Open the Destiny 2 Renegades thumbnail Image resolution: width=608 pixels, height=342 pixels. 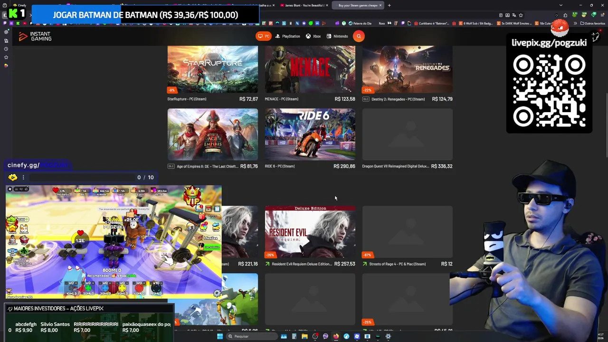tap(408, 69)
